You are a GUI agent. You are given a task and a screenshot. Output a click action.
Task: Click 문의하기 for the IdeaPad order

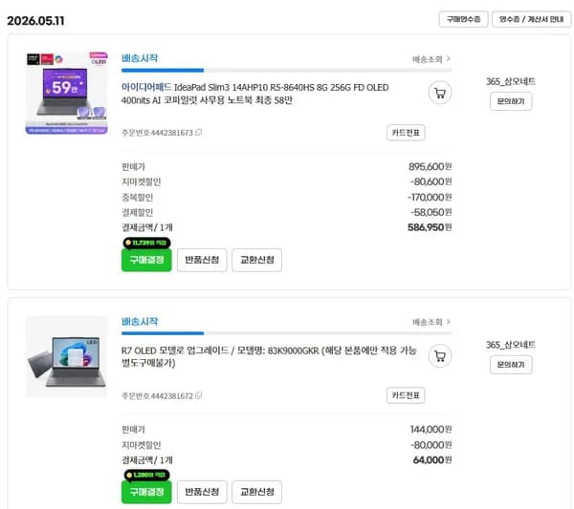pyautogui.click(x=511, y=101)
